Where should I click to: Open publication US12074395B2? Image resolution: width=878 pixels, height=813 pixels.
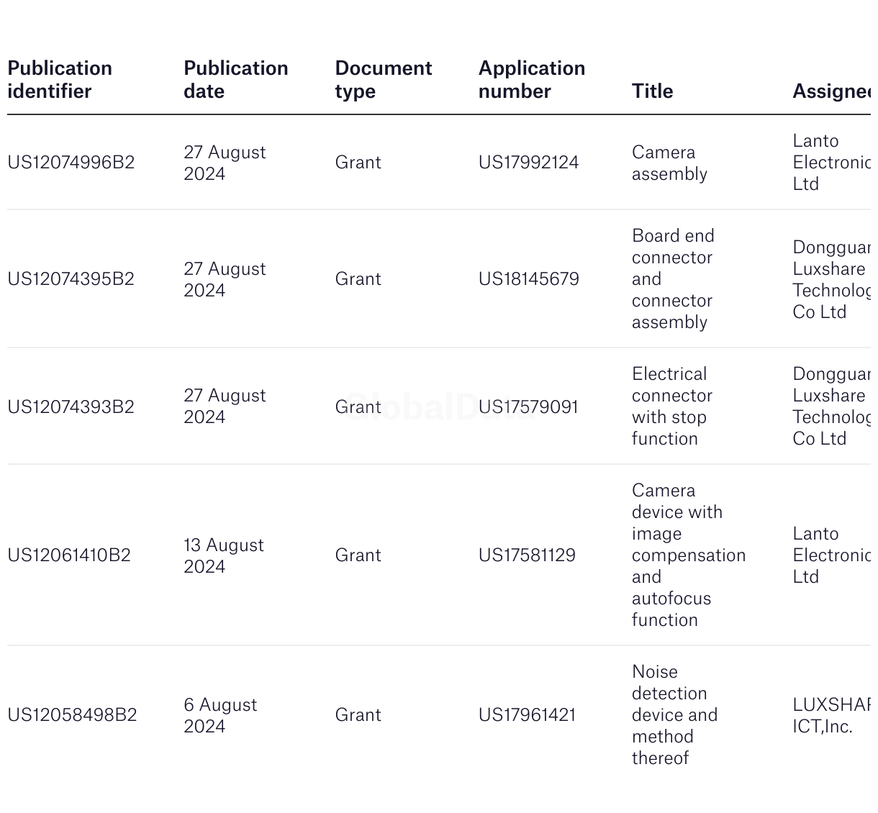click(71, 279)
